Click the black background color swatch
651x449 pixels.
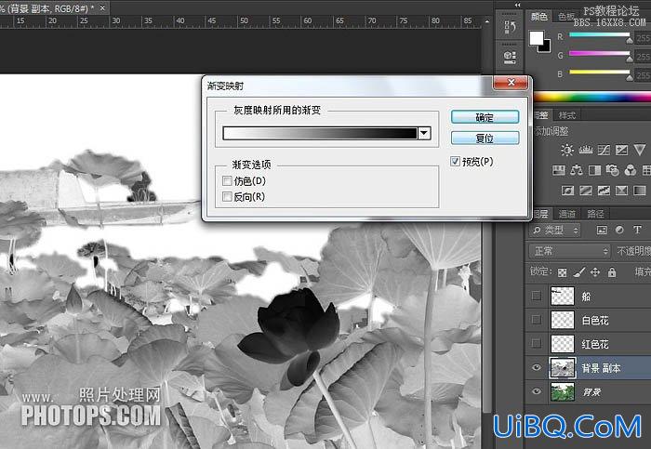tap(546, 46)
